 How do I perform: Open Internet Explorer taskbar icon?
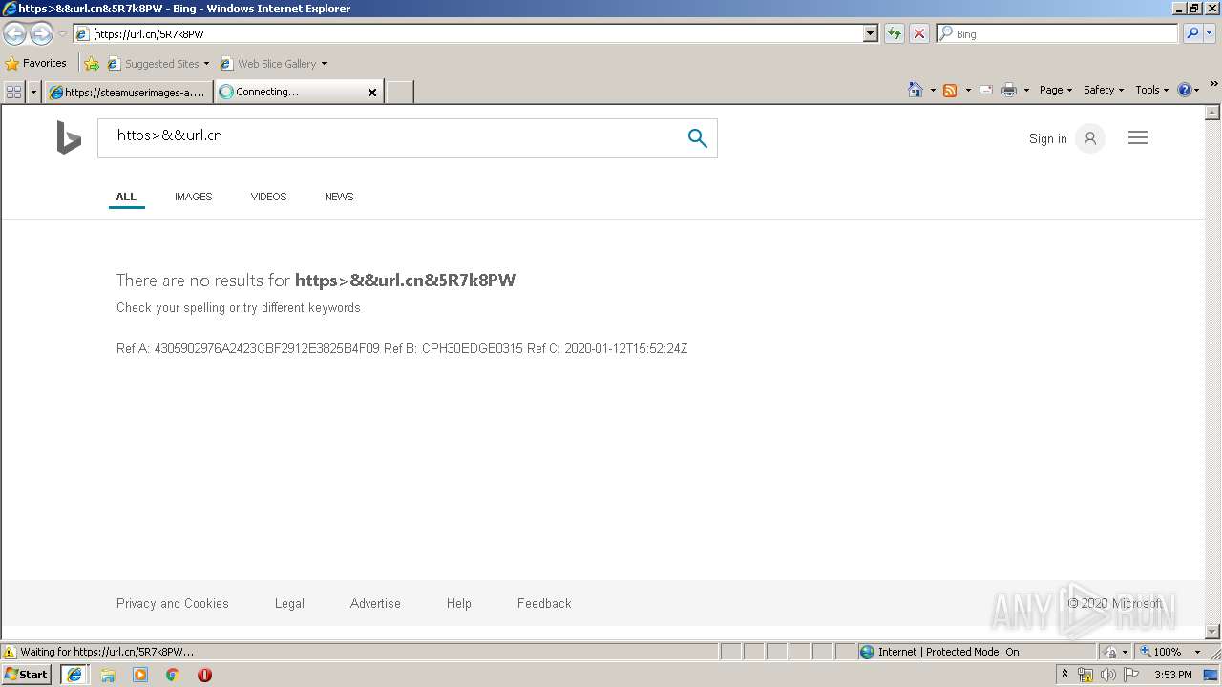pyautogui.click(x=74, y=675)
